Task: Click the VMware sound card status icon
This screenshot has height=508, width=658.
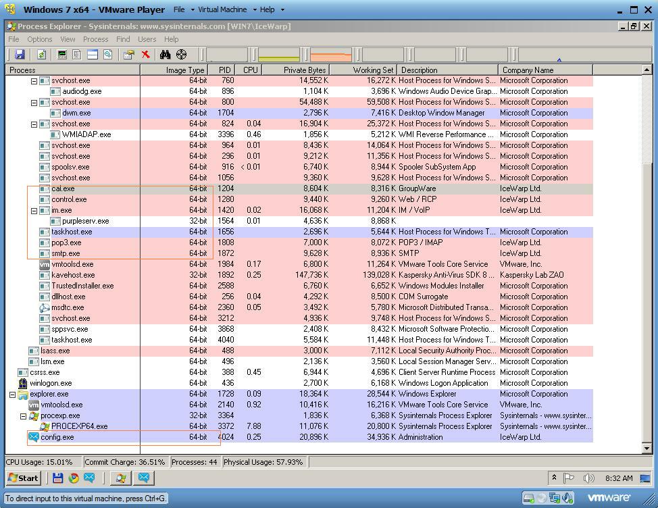Action: click(567, 498)
